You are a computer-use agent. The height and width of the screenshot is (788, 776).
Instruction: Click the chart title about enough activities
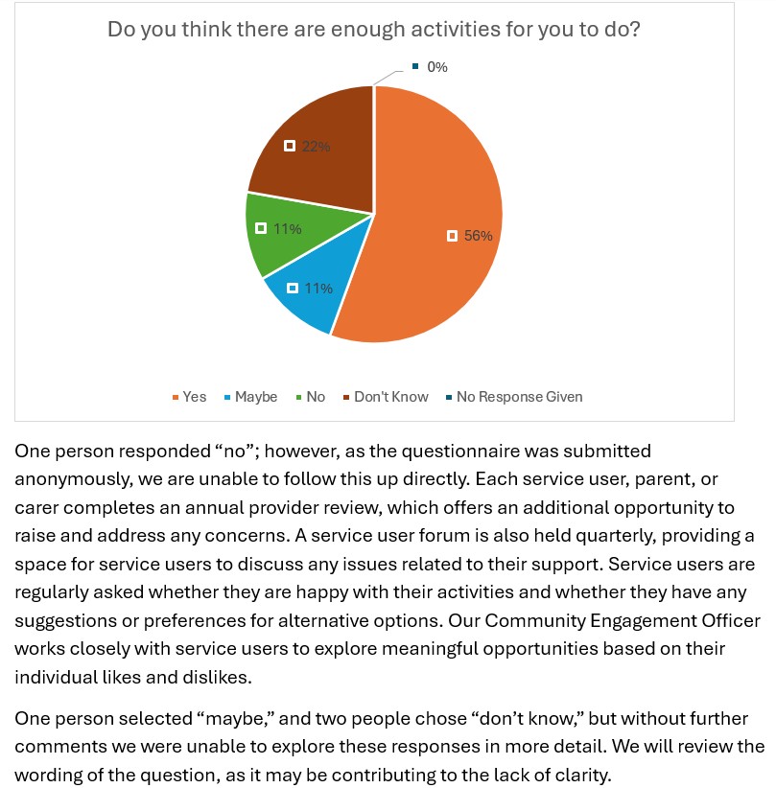pos(374,30)
